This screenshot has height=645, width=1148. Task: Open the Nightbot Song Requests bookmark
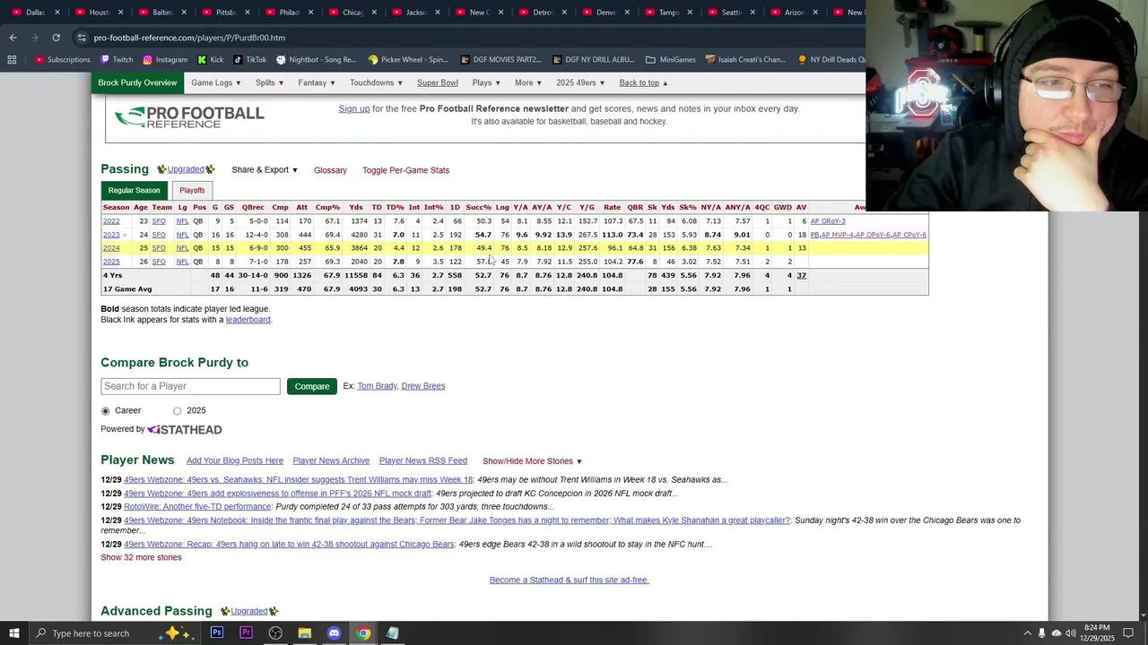[x=317, y=60]
